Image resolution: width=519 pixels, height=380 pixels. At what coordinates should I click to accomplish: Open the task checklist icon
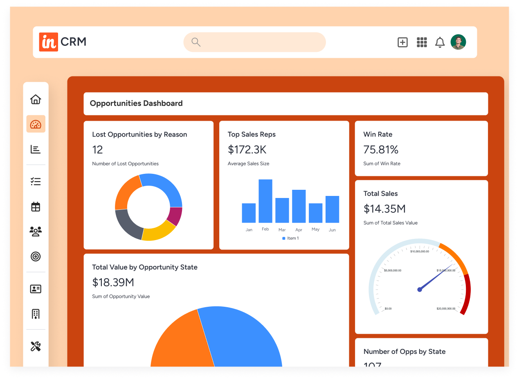(x=36, y=182)
